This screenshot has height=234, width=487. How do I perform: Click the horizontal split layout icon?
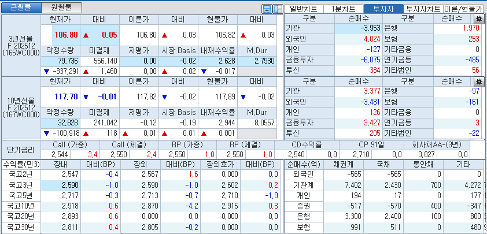267,9
